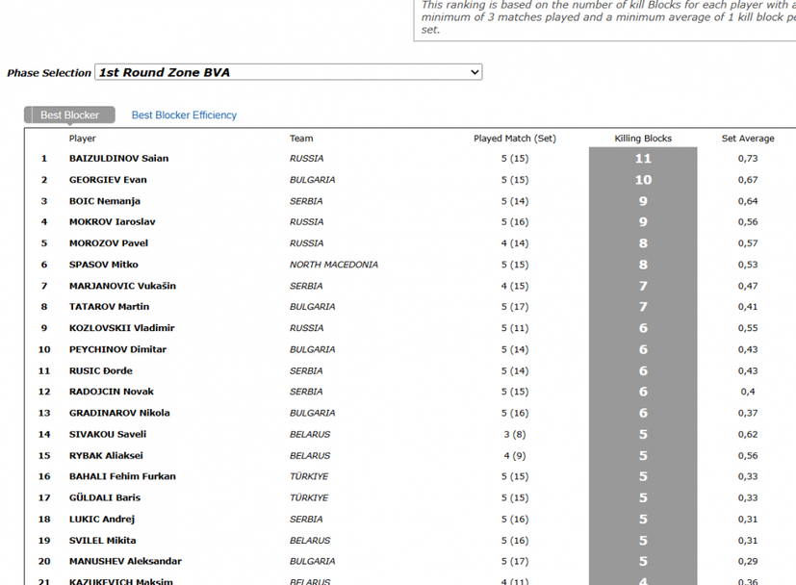This screenshot has width=796, height=585.
Task: Select player TATAROV Martin
Action: click(x=109, y=307)
